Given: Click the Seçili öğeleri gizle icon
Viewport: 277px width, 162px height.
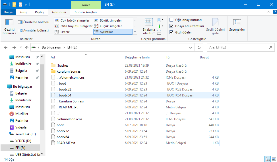Looking at the screenshot, I should click(x=215, y=23).
